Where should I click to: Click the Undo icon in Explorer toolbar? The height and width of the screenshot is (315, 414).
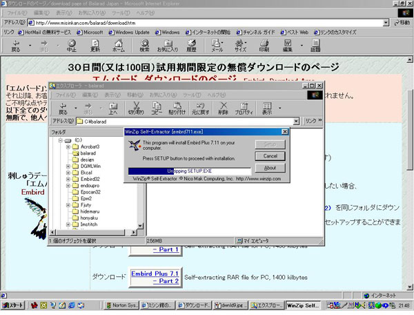point(200,108)
